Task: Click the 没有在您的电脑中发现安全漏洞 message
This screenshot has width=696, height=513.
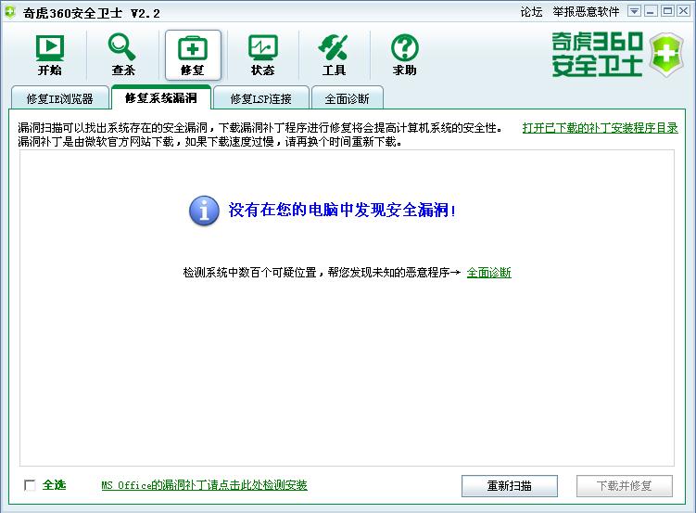Action: [x=342, y=210]
